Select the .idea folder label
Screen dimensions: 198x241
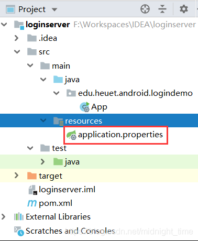click(48, 38)
